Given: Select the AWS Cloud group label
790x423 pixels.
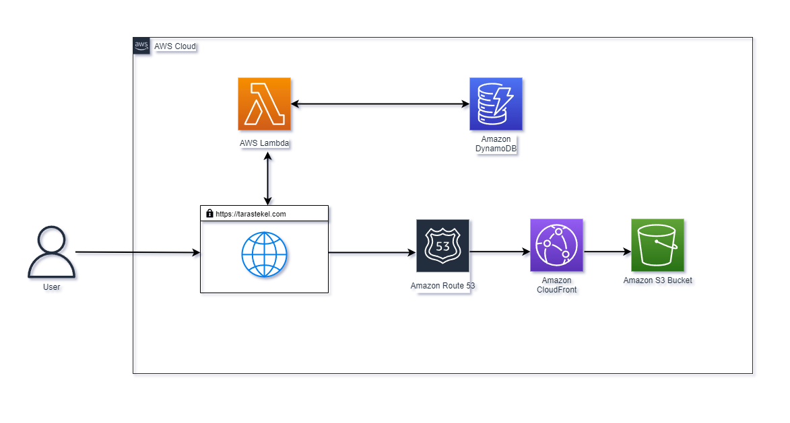Looking at the screenshot, I should click(x=175, y=46).
